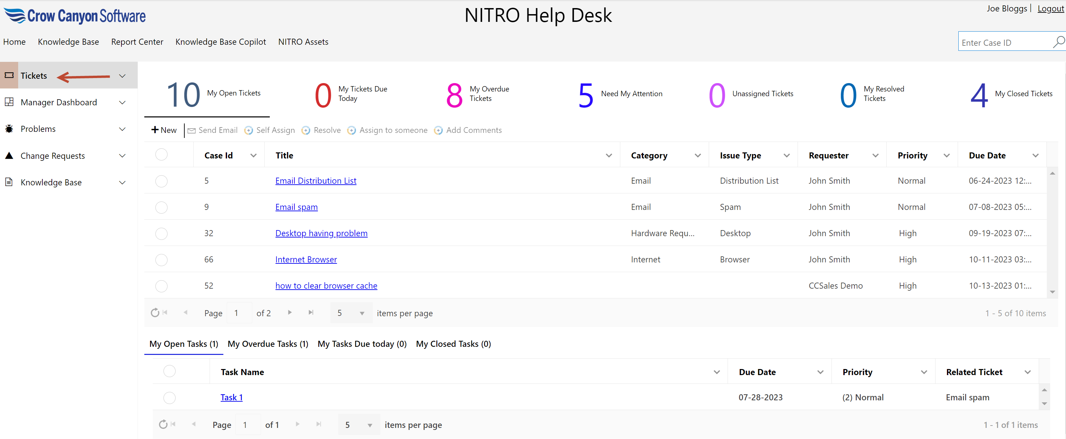1066x439 pixels.
Task: Log out via the Logout link
Action: pyautogui.click(x=1051, y=9)
